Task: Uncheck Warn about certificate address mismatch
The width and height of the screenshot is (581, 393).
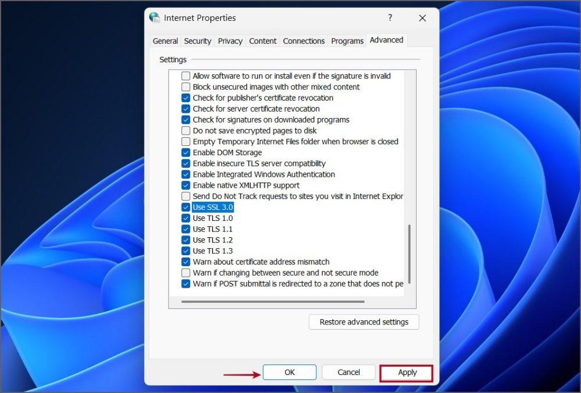Action: point(186,262)
